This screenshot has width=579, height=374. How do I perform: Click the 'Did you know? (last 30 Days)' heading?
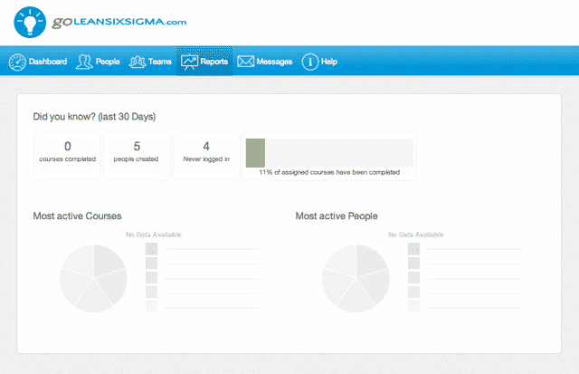(x=94, y=117)
